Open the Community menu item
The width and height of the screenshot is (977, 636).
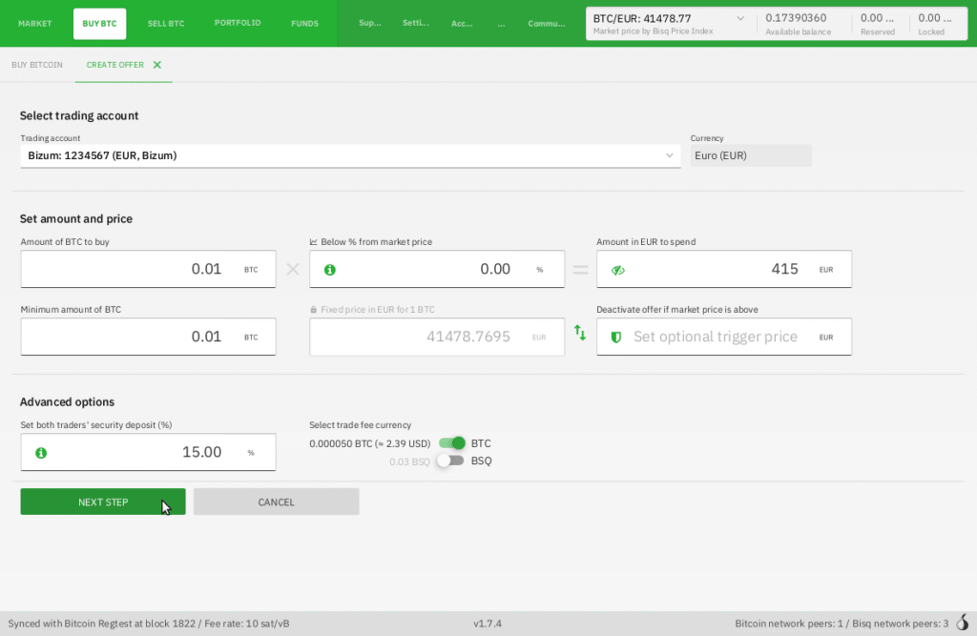pyautogui.click(x=547, y=24)
